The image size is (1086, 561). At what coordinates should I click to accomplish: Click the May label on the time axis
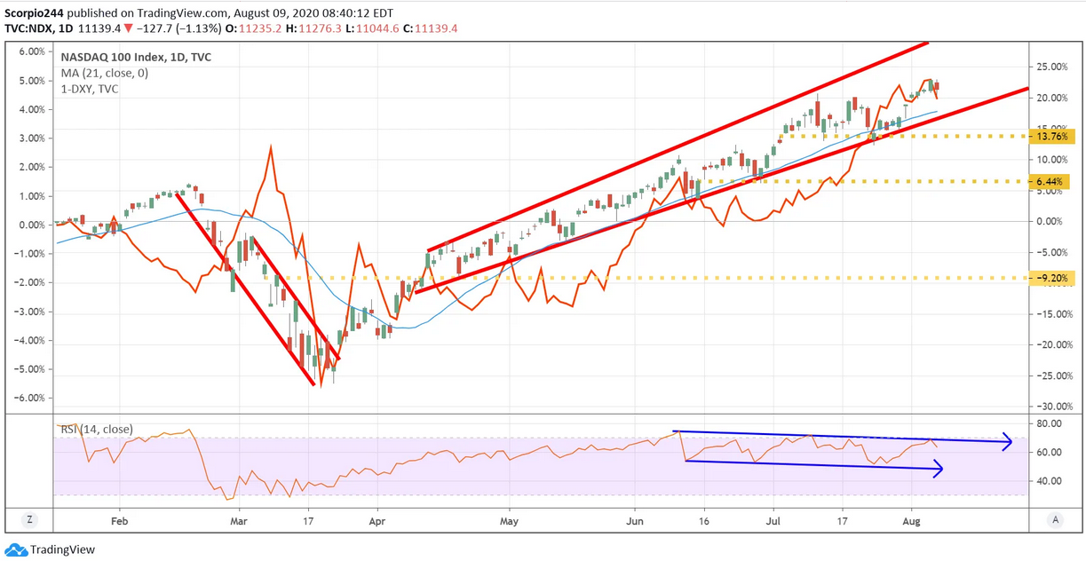coord(509,520)
